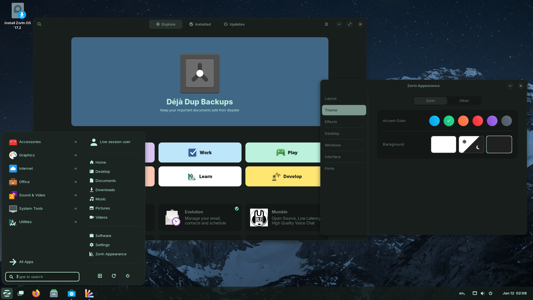Open the Effects section in Zorin Appearance
Screen dimensions: 533x300
(x=331, y=122)
